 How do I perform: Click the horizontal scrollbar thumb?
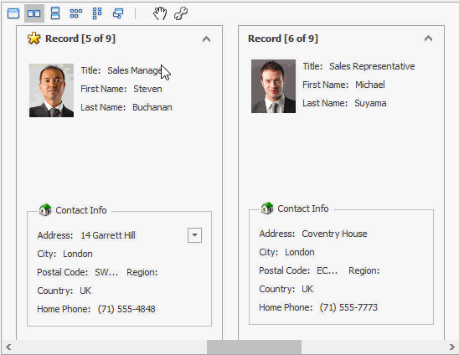point(254,347)
